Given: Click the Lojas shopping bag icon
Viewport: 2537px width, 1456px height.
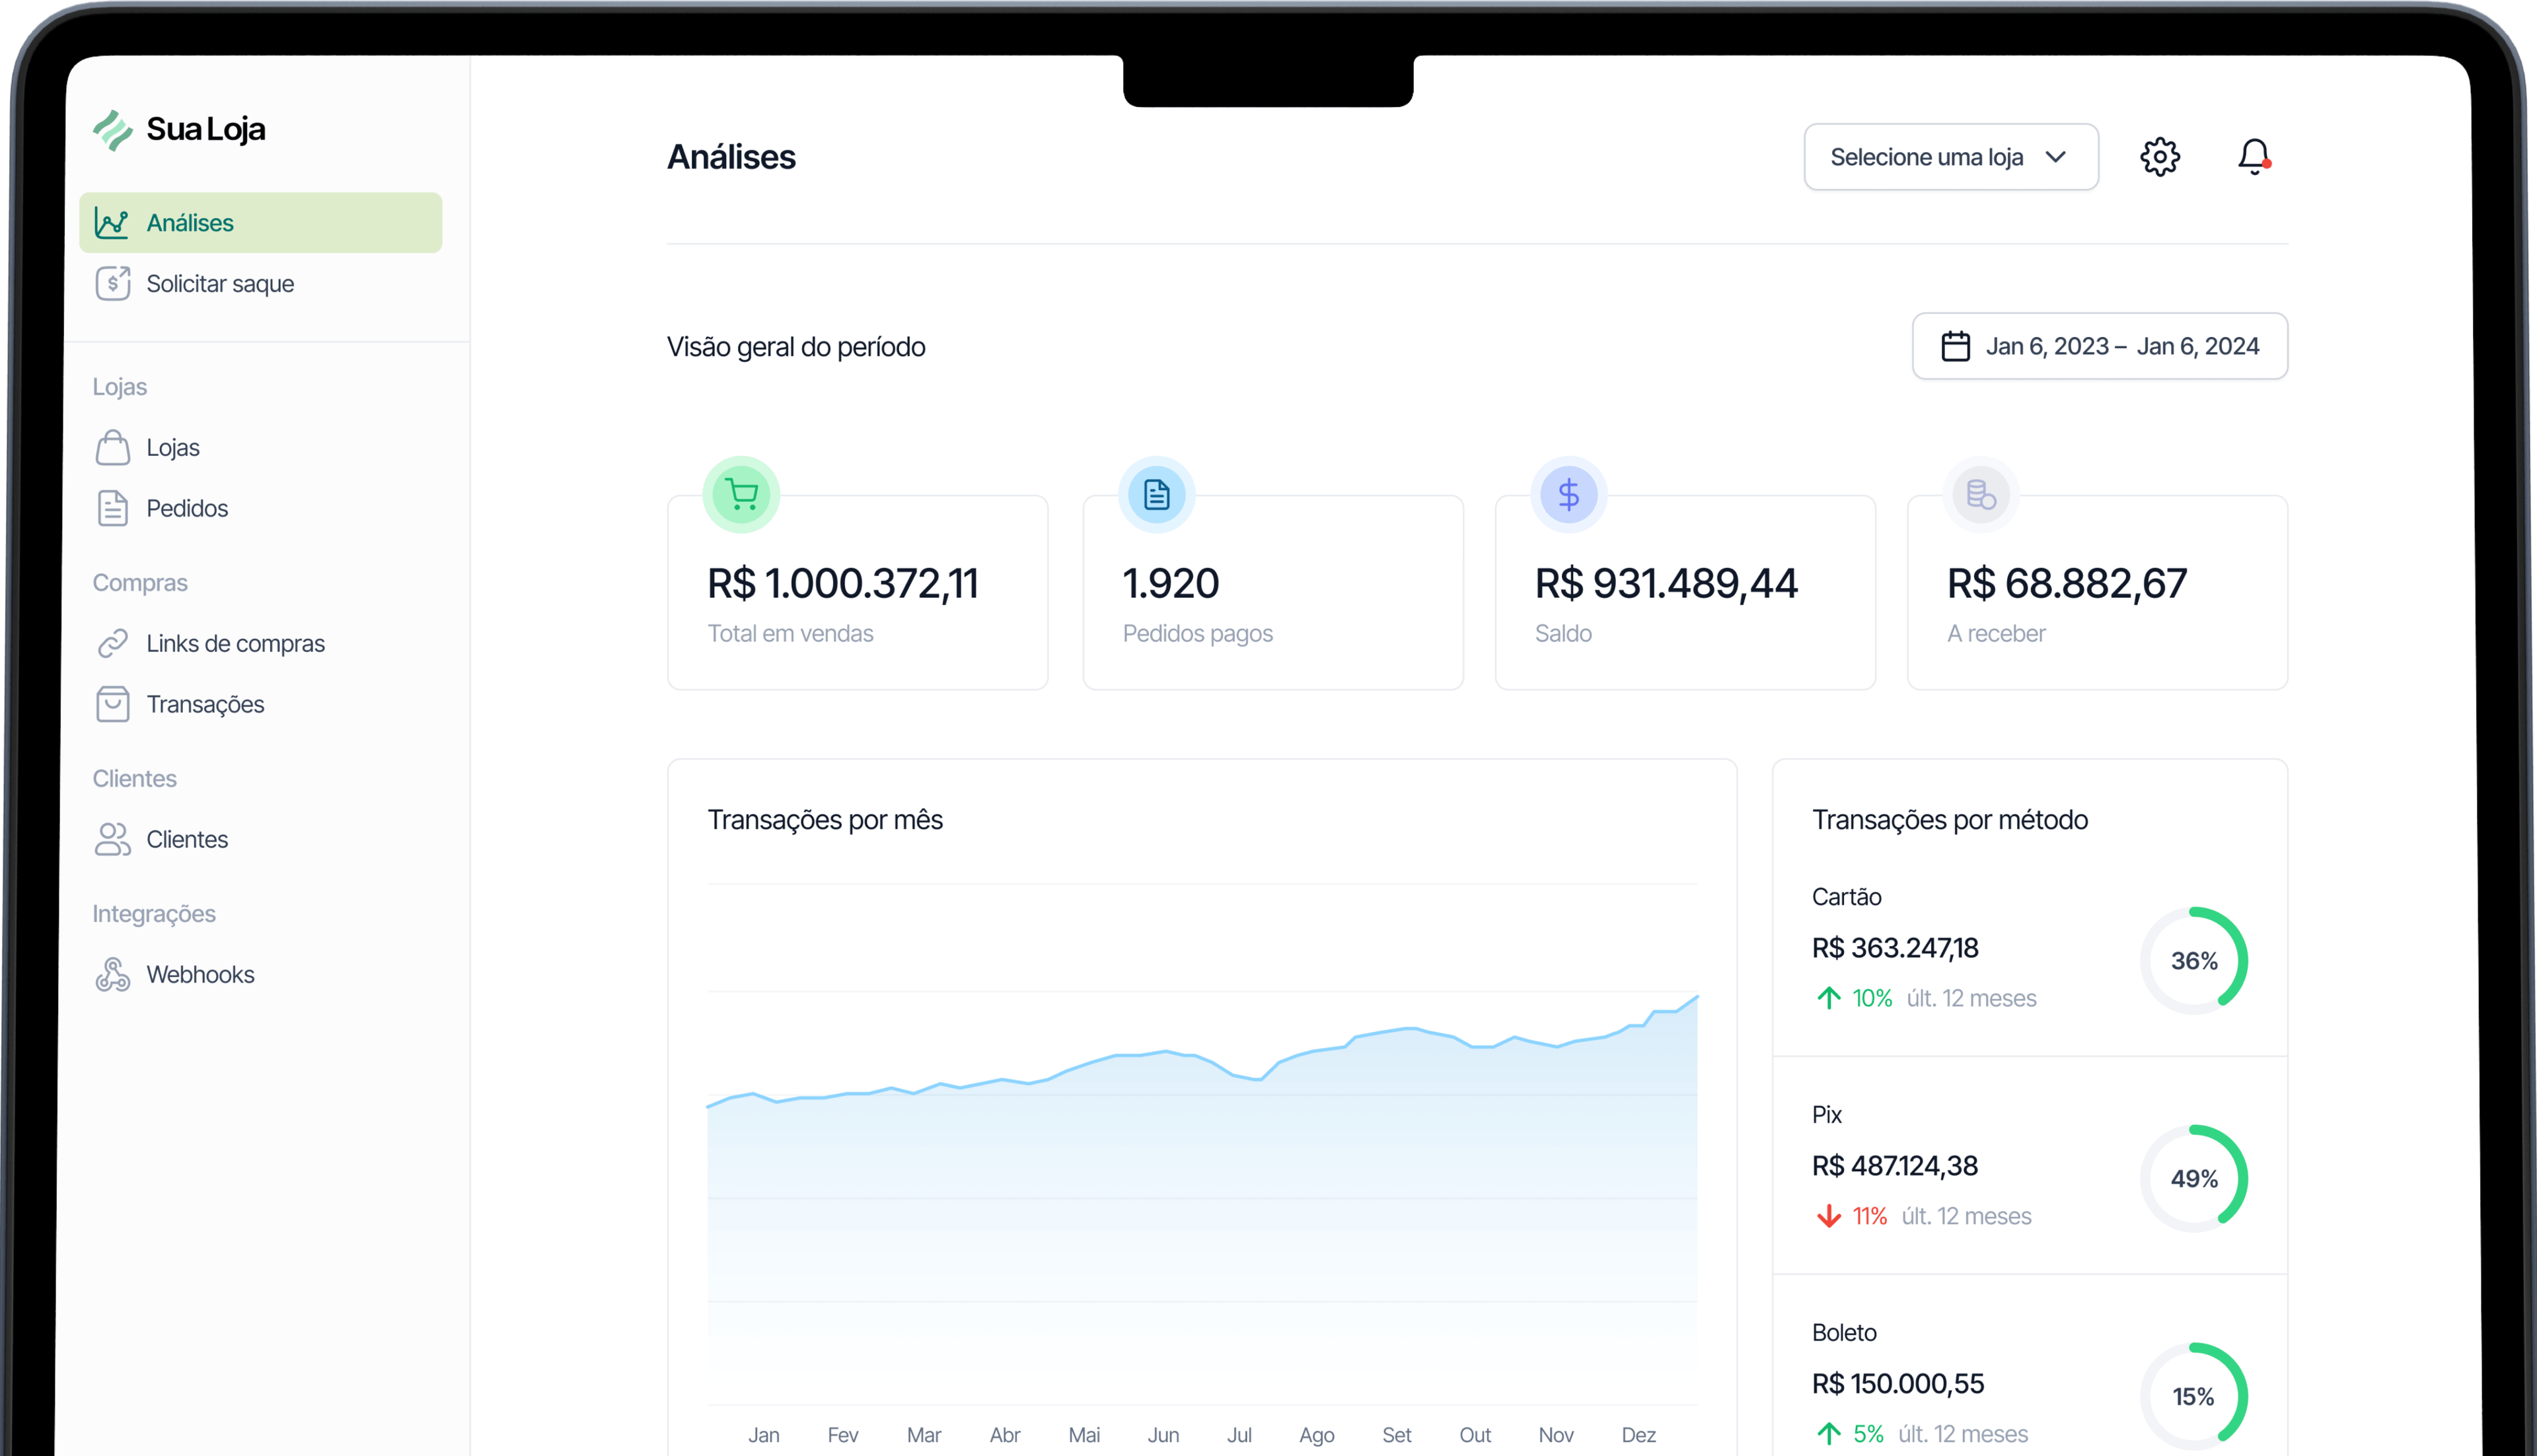Looking at the screenshot, I should click(x=113, y=448).
